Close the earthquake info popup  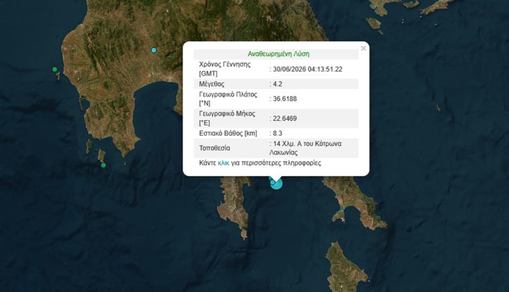(363, 48)
